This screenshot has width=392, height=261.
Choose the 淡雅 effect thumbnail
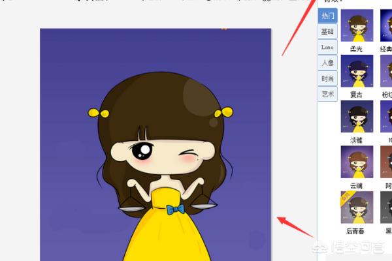357,116
